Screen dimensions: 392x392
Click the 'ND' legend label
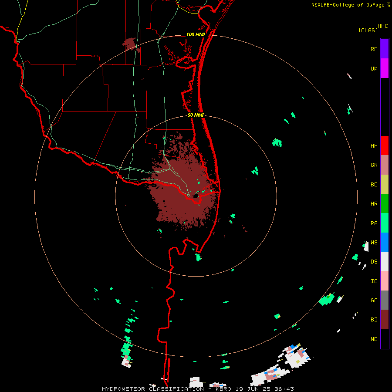[374, 339]
